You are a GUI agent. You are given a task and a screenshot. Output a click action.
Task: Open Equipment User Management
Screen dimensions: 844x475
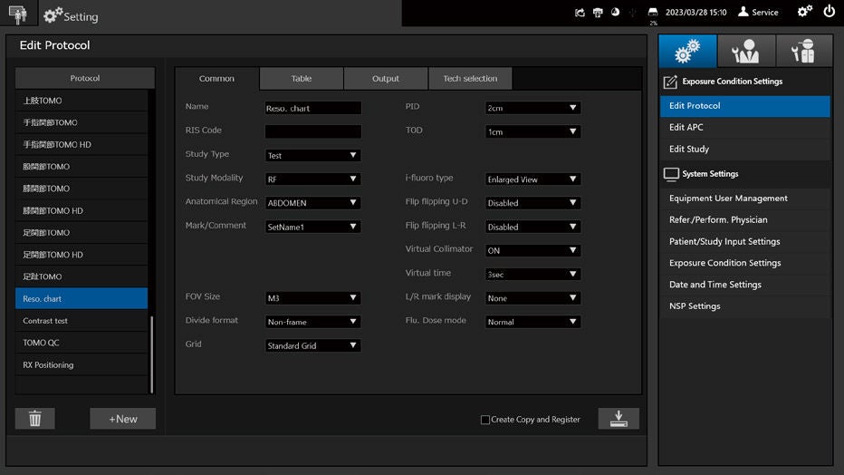[x=745, y=199]
